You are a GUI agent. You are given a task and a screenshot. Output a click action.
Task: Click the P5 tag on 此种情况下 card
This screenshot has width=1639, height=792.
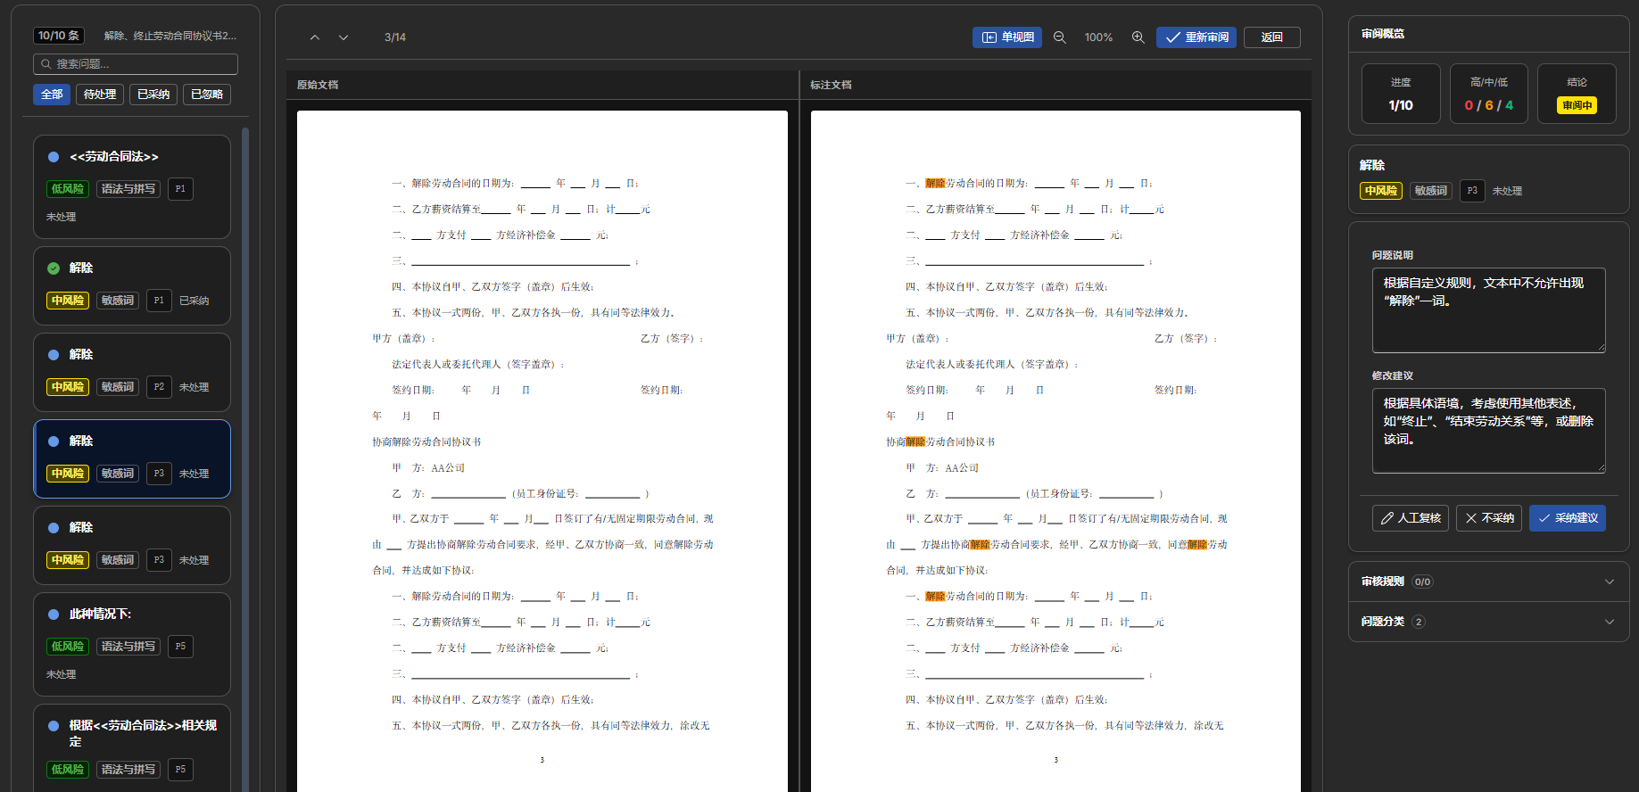(180, 647)
